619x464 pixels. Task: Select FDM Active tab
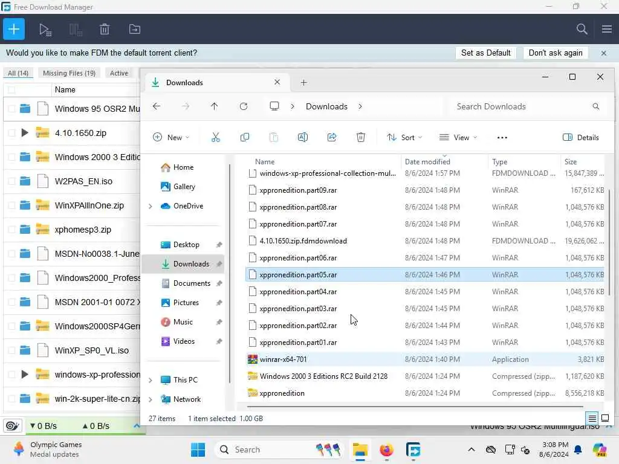point(119,73)
